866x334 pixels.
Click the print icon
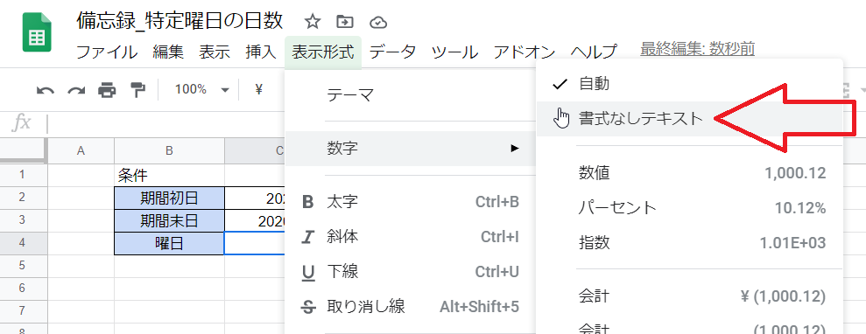(107, 89)
